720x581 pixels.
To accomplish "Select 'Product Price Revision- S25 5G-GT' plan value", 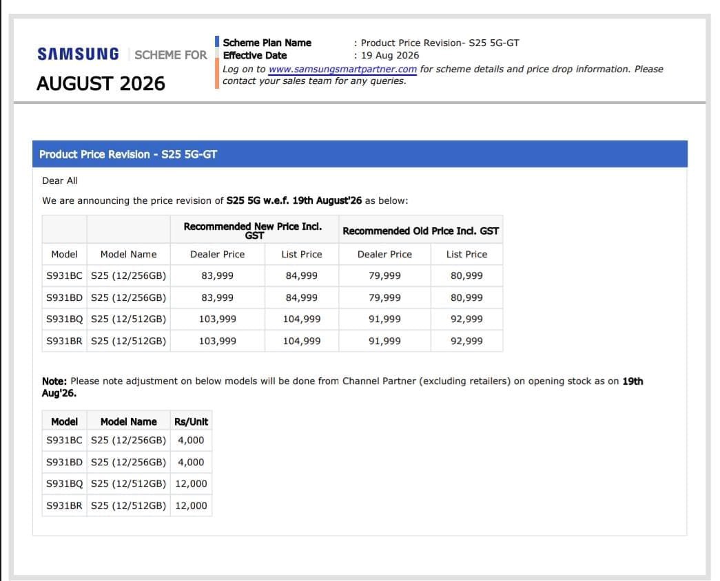I will pos(440,43).
